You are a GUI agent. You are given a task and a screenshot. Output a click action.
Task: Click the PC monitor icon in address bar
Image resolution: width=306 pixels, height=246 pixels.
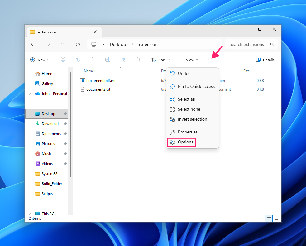pyautogui.click(x=94, y=44)
